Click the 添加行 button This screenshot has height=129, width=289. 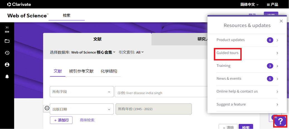(61, 120)
